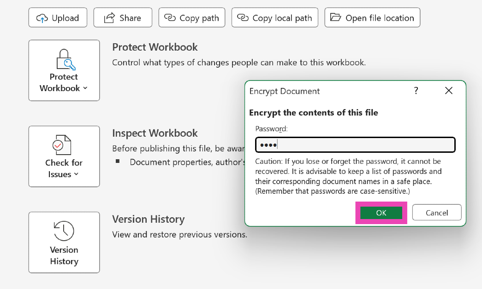Click the Share arrow icon
Screen dimensions: 482x289
pyautogui.click(x=109, y=18)
